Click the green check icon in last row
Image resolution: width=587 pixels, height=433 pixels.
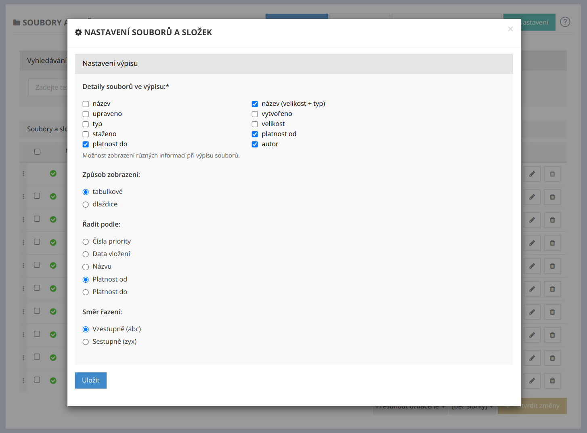tap(53, 380)
